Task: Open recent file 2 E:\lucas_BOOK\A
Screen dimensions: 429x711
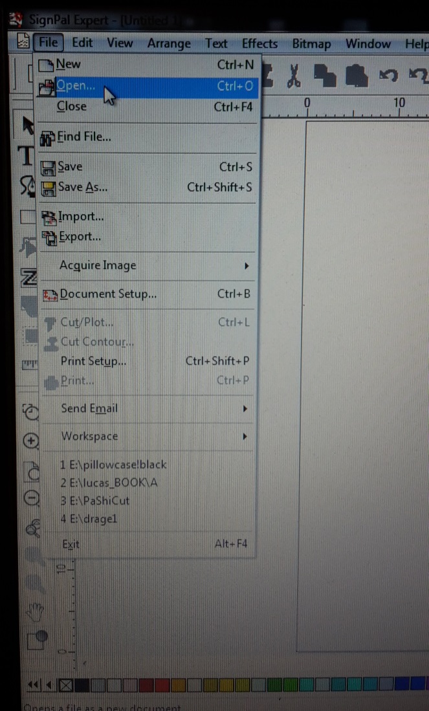Action: [x=109, y=483]
